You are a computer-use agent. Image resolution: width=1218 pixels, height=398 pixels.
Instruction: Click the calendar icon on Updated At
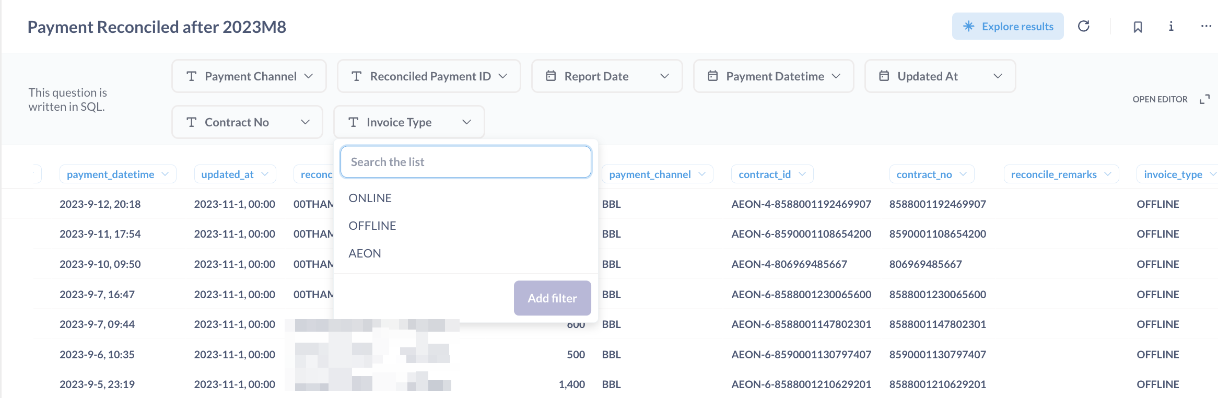pyautogui.click(x=884, y=76)
